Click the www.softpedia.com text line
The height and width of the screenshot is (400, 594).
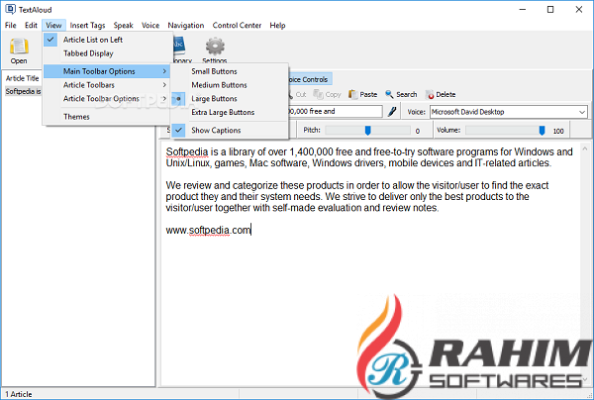tap(208, 231)
